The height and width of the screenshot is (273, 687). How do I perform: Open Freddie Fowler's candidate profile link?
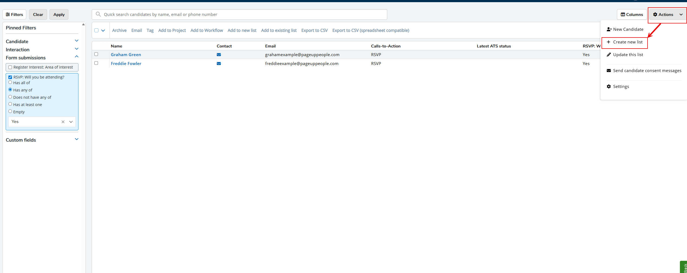(126, 64)
